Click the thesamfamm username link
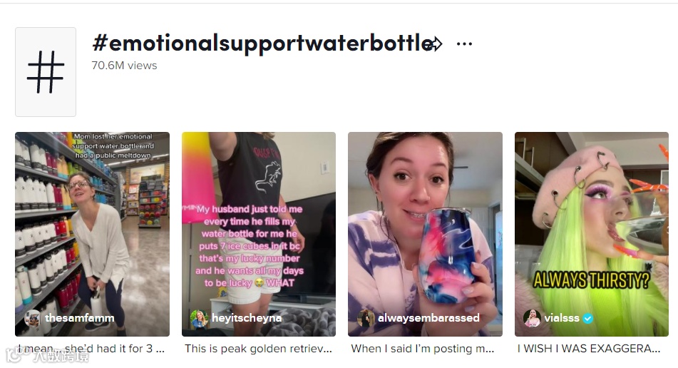 [x=80, y=318]
